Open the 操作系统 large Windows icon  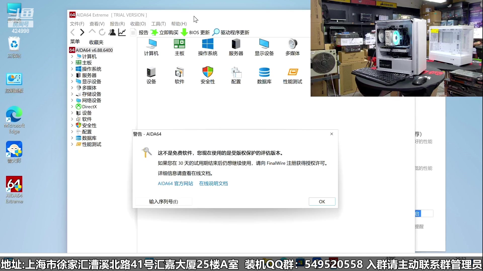(x=208, y=47)
